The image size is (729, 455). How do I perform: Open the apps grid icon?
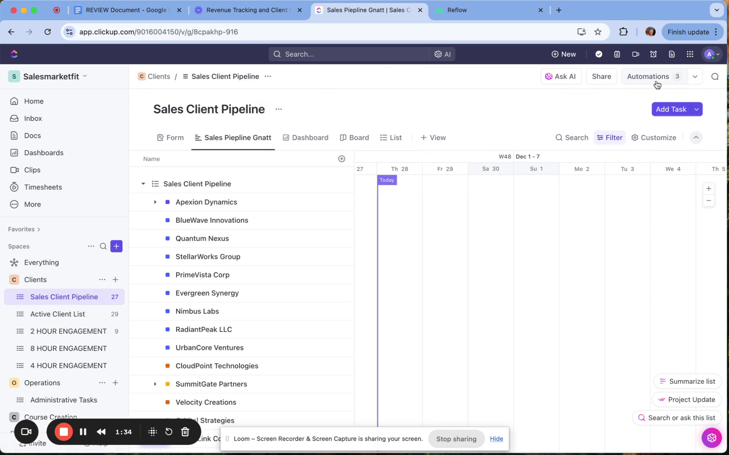coord(690,54)
